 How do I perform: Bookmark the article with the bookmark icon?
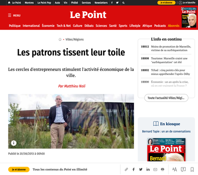click(x=192, y=169)
